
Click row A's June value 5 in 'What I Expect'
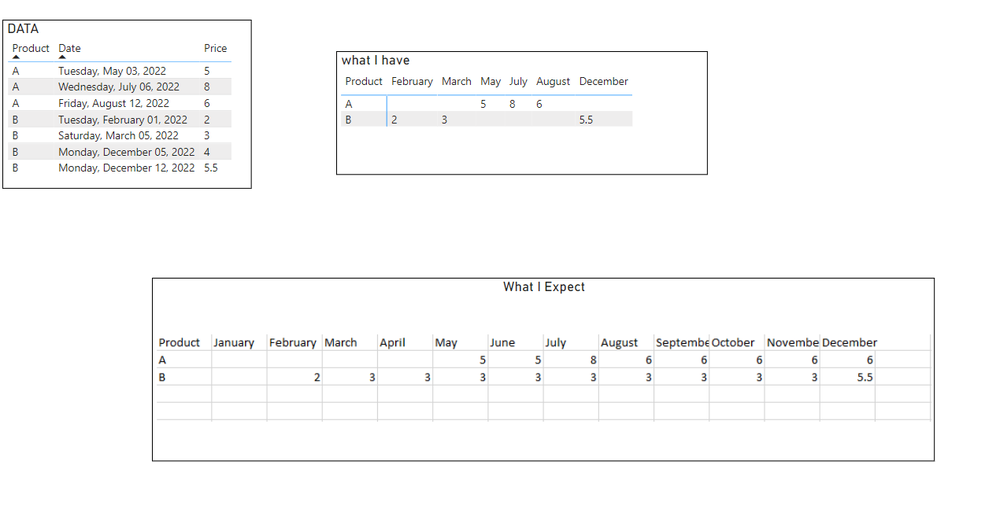(x=538, y=360)
